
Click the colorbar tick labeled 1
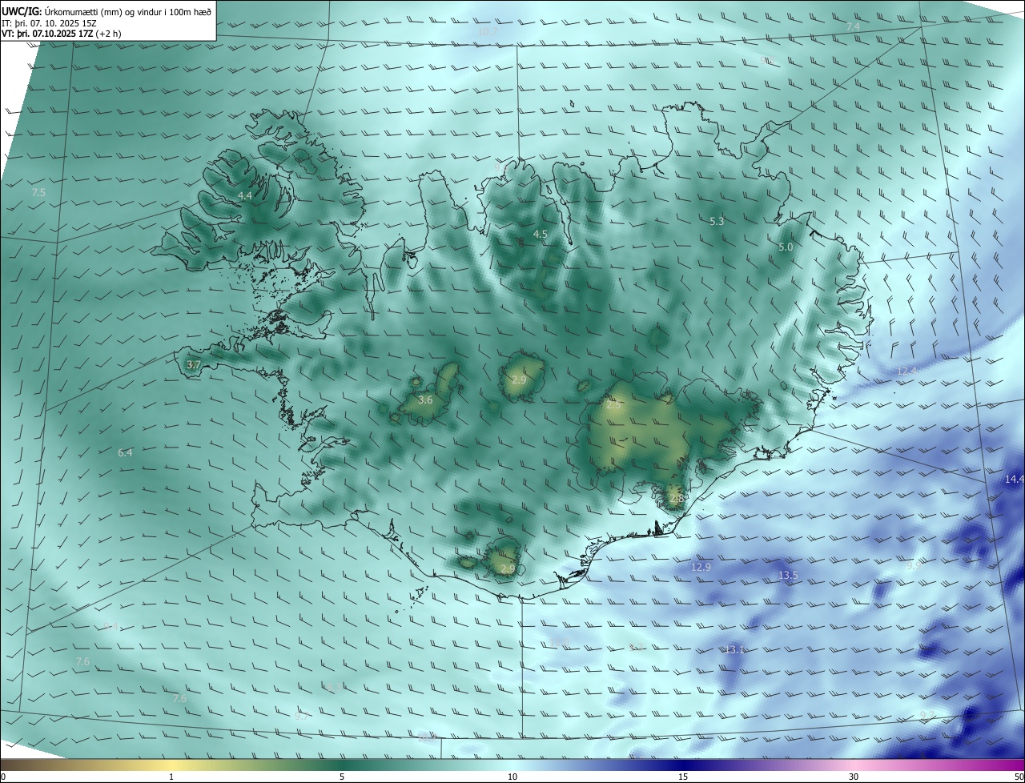[x=171, y=777]
